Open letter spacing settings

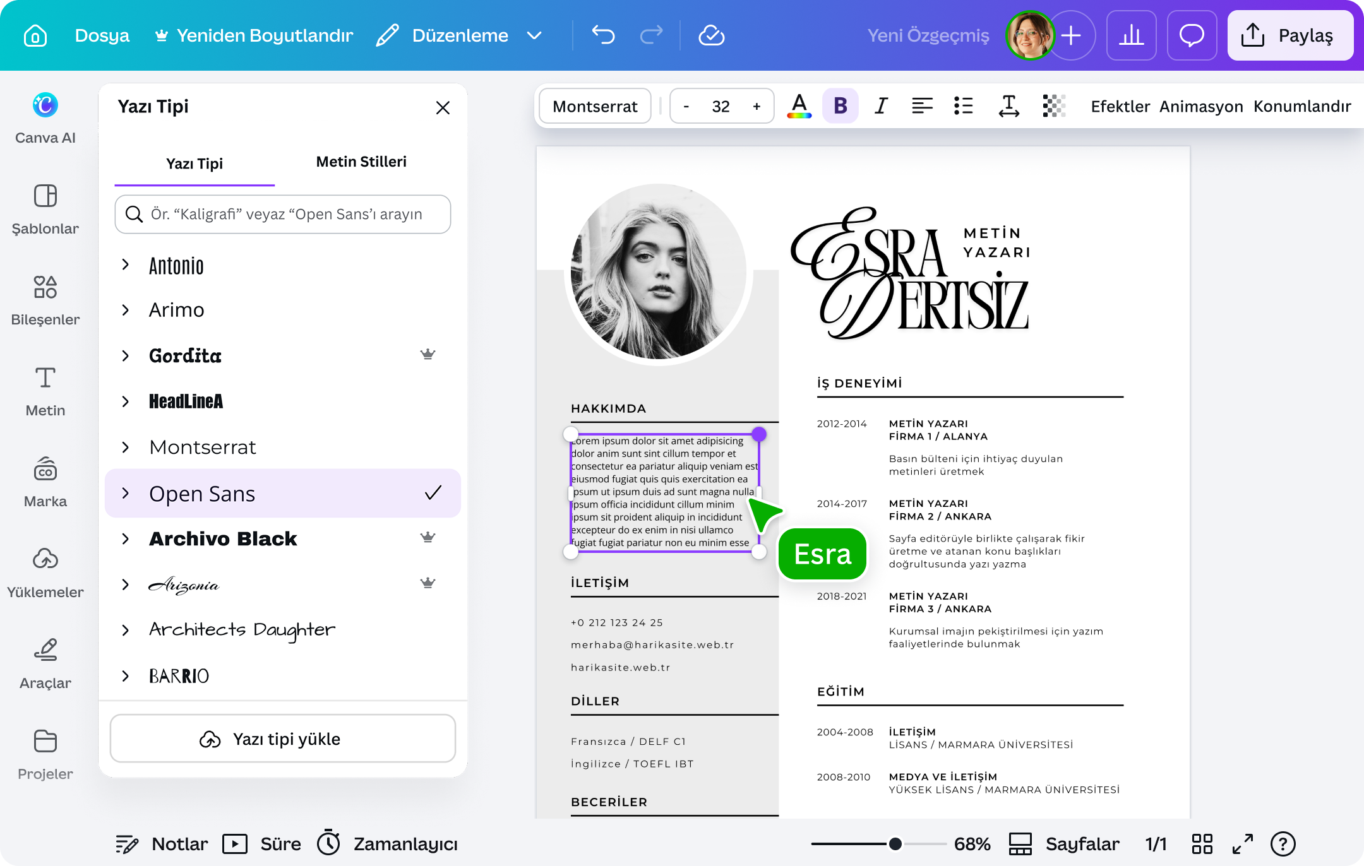(x=1008, y=106)
